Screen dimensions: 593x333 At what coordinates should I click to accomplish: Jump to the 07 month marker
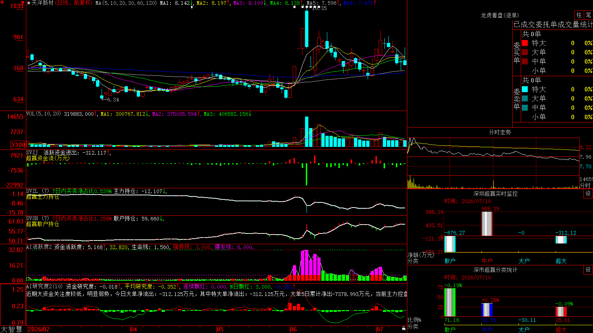click(380, 329)
